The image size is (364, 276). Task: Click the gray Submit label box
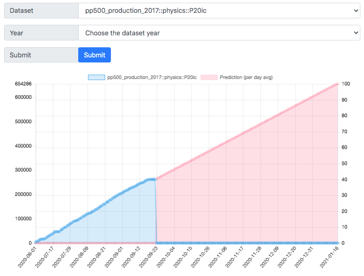click(41, 55)
